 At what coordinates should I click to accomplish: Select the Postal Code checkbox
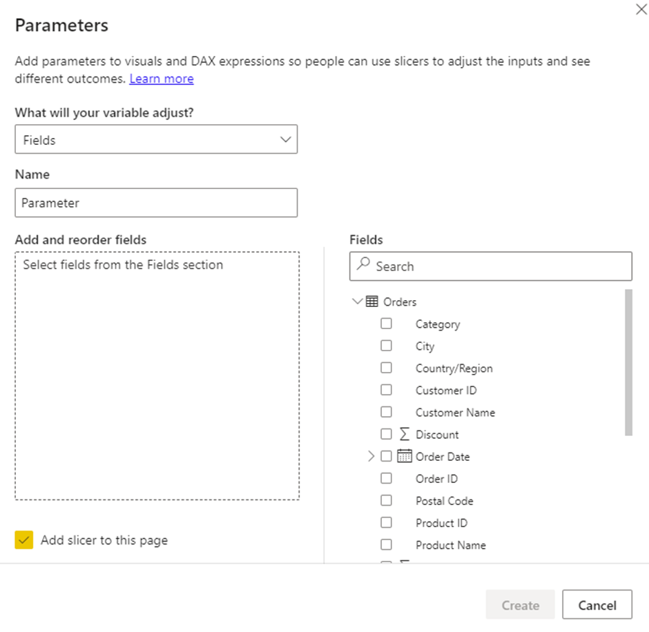pyautogui.click(x=386, y=500)
